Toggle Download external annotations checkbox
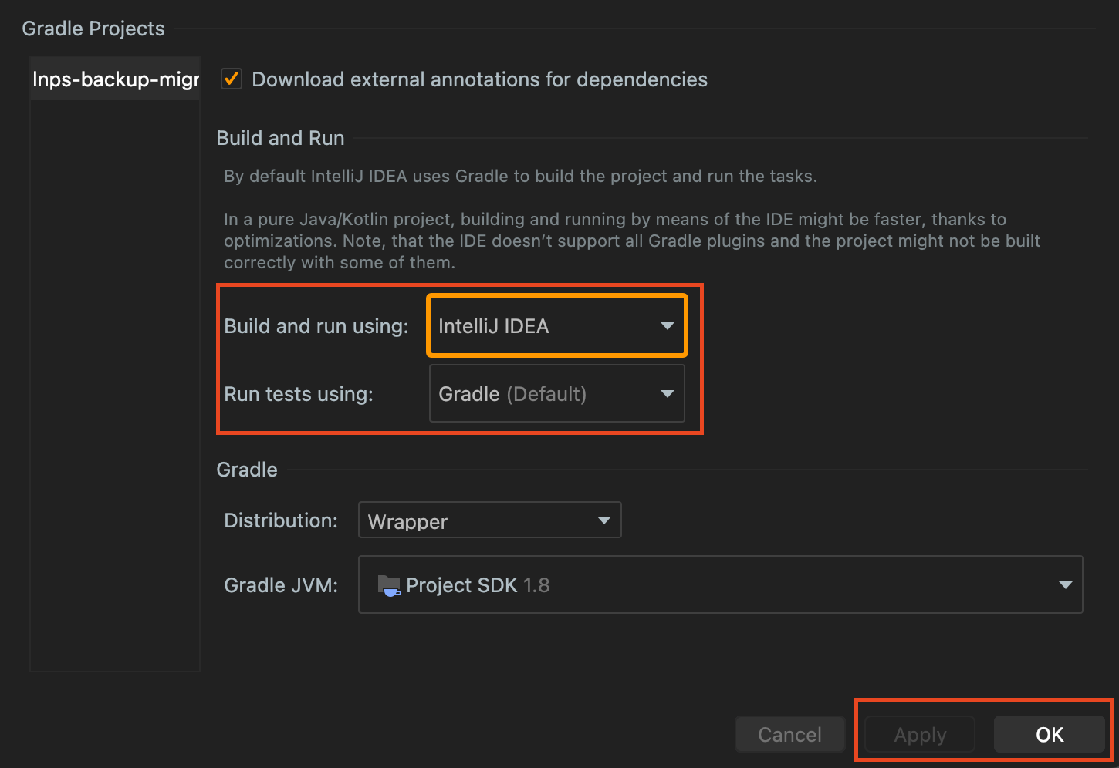 point(232,79)
